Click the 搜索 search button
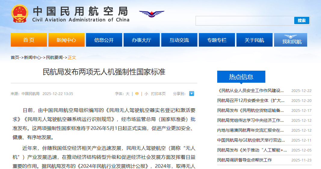 point(301,20)
